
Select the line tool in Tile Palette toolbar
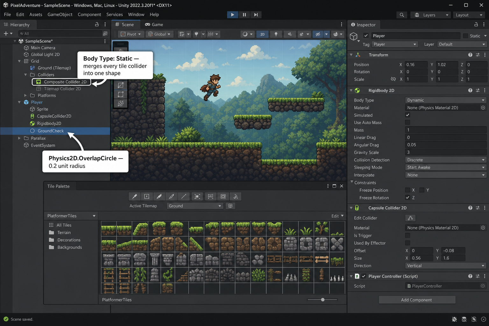coord(184,196)
